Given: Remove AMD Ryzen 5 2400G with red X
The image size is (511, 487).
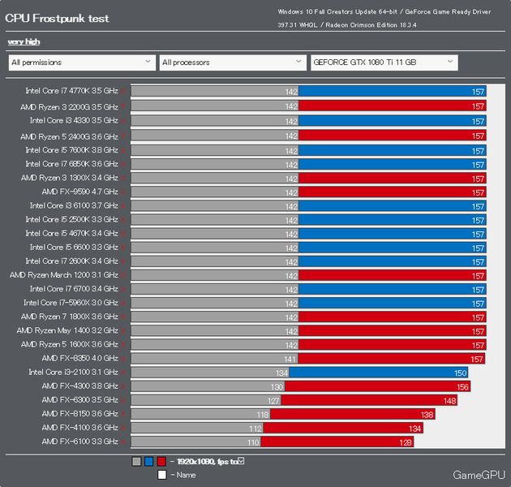Looking at the screenshot, I should click(x=122, y=136).
